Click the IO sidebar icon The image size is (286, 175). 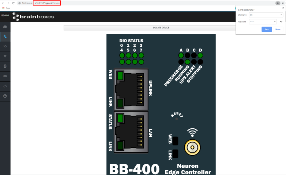[5, 47]
